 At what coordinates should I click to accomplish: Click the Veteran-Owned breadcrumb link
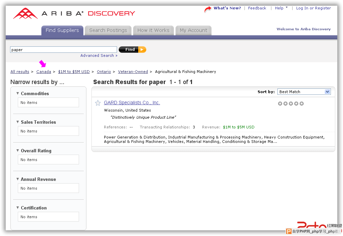[x=133, y=72]
